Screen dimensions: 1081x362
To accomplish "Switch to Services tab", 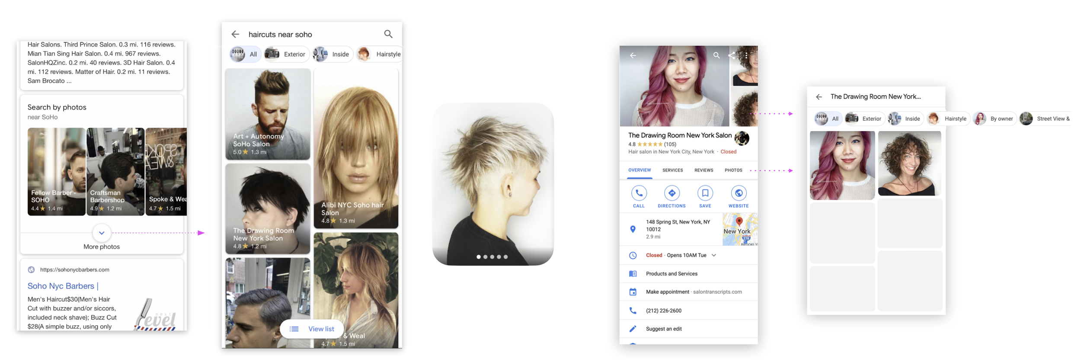I will pyautogui.click(x=673, y=170).
